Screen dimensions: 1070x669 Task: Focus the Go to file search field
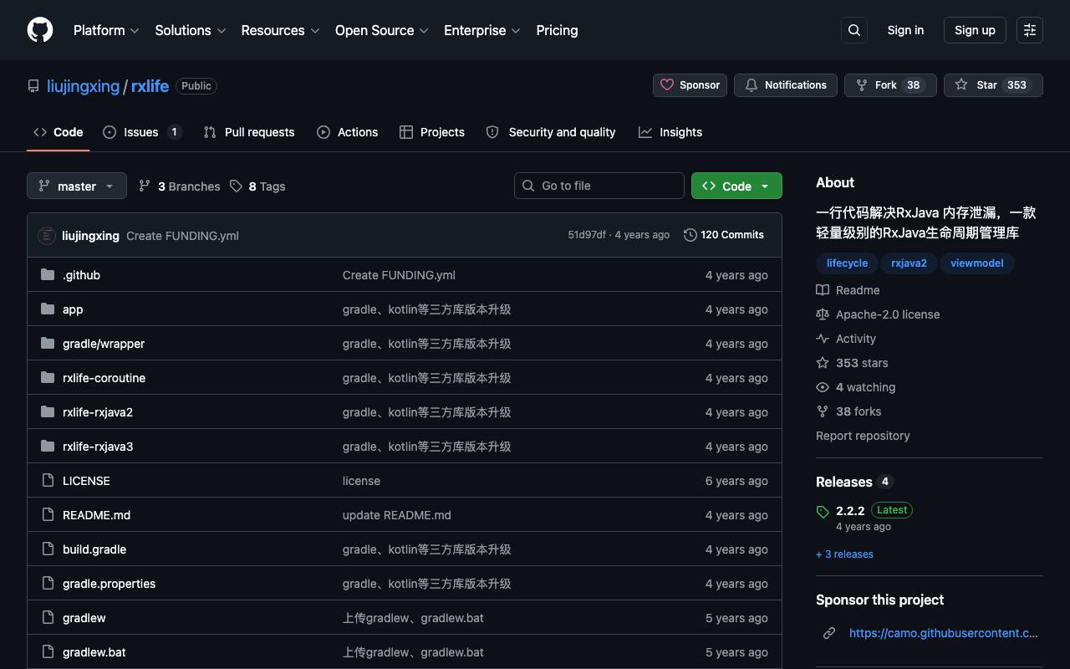599,186
